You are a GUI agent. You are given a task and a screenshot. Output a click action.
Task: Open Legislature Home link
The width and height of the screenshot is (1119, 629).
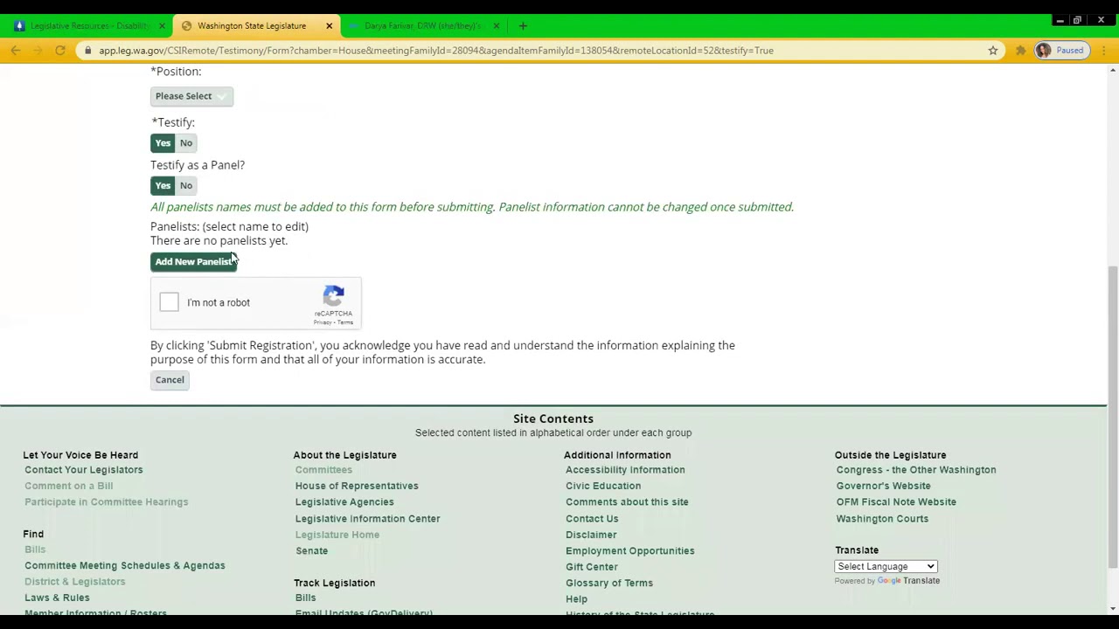pyautogui.click(x=337, y=535)
